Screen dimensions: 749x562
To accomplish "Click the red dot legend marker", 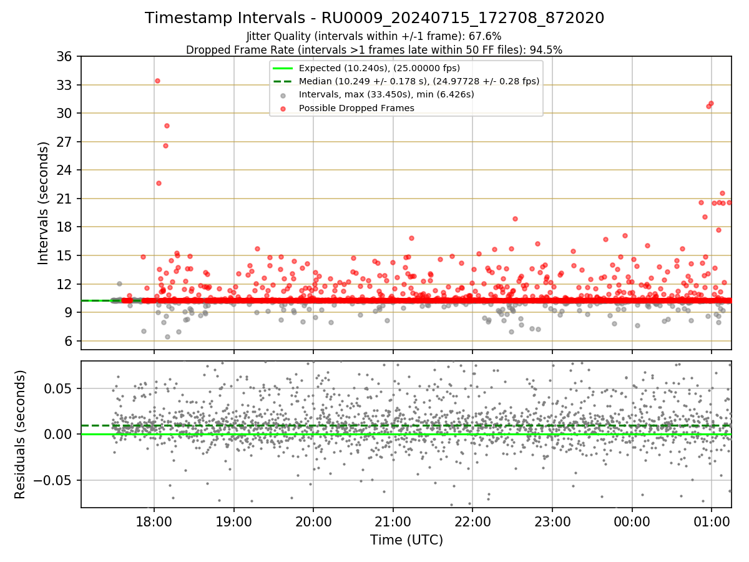I will [283, 109].
